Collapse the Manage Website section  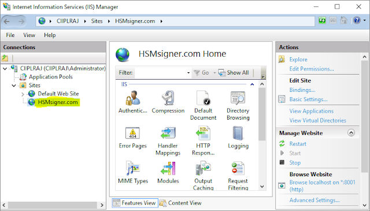tap(351, 133)
